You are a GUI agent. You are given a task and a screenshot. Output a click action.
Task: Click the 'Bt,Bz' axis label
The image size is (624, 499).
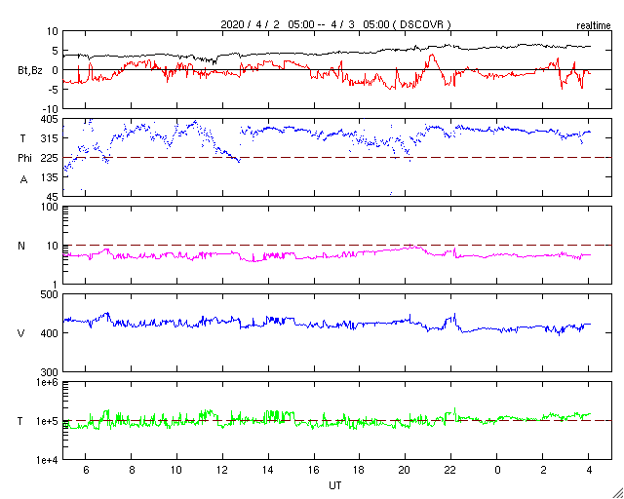tap(30, 71)
